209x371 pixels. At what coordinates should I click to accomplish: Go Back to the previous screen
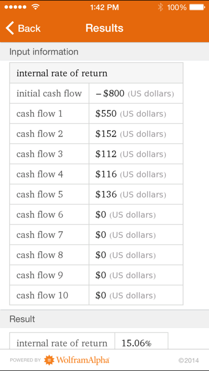[x=23, y=28]
